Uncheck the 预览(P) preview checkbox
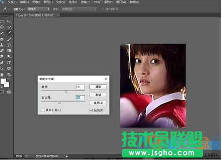The image size is (222, 160). pos(91,110)
